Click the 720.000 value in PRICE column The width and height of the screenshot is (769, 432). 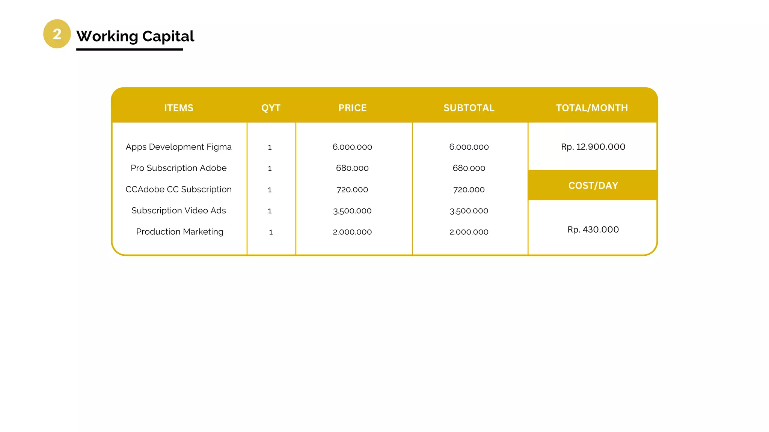pos(352,190)
